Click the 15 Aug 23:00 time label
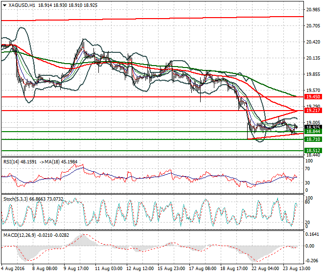This screenshot has height=274, width=323. pyautogui.click(x=172, y=269)
